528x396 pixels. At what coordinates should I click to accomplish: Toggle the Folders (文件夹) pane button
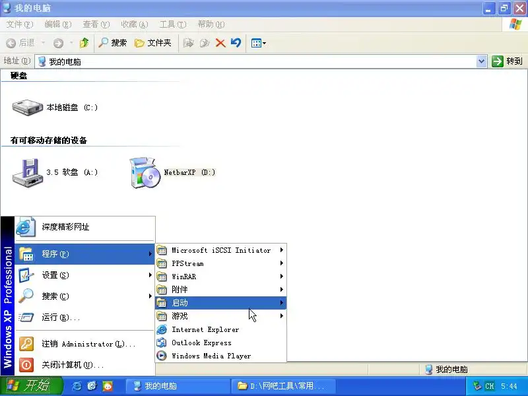pos(153,43)
